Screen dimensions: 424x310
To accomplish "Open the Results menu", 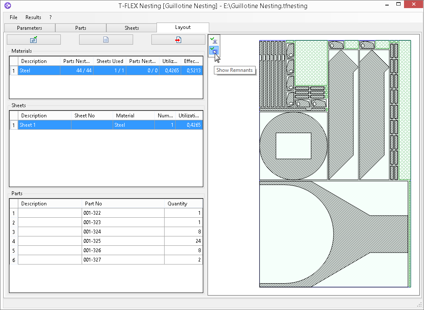I will pyautogui.click(x=33, y=17).
